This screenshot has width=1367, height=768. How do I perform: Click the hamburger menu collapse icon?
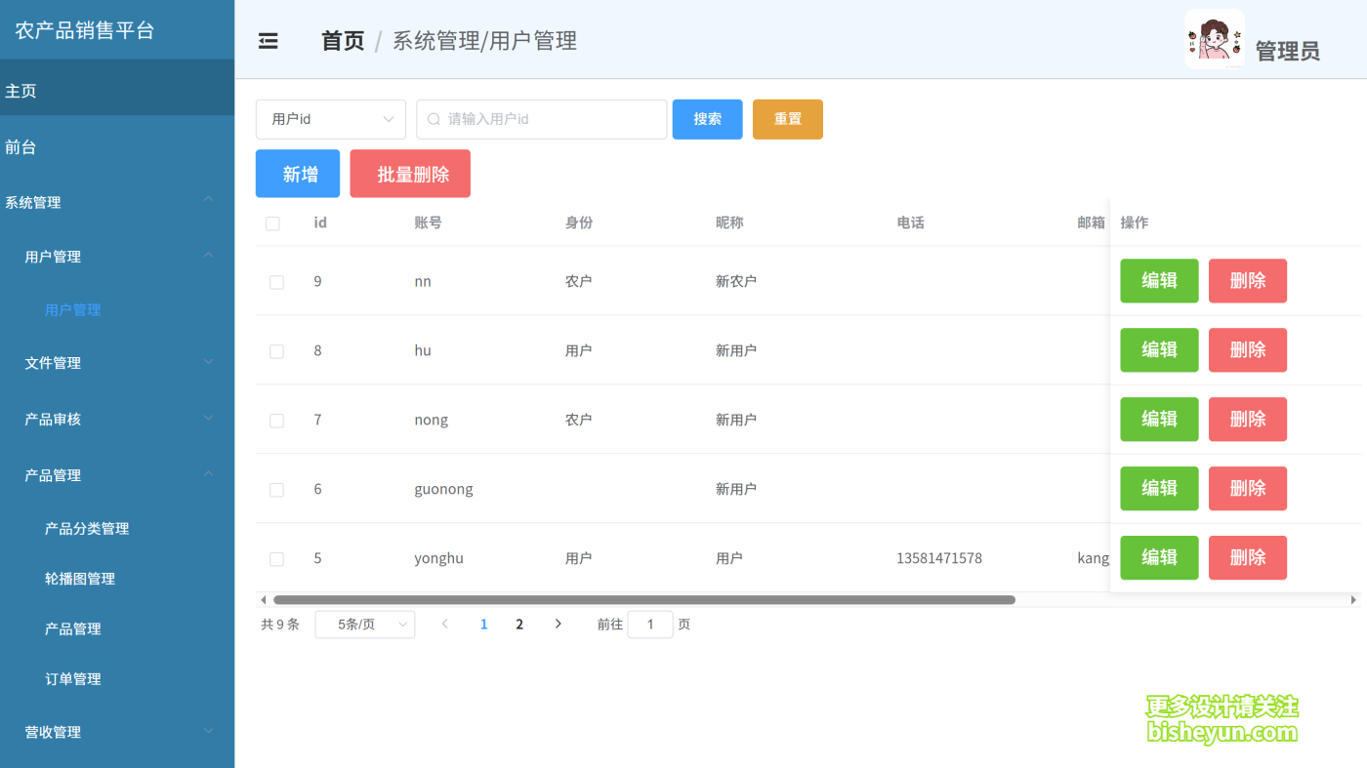(x=268, y=40)
